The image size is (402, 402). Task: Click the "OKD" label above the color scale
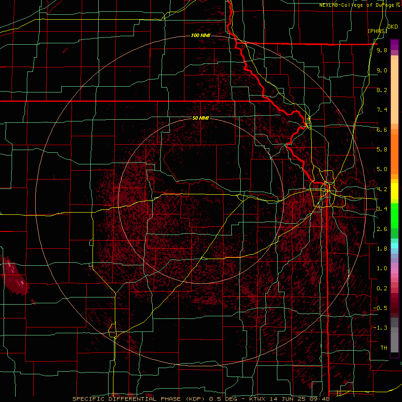tap(393, 27)
